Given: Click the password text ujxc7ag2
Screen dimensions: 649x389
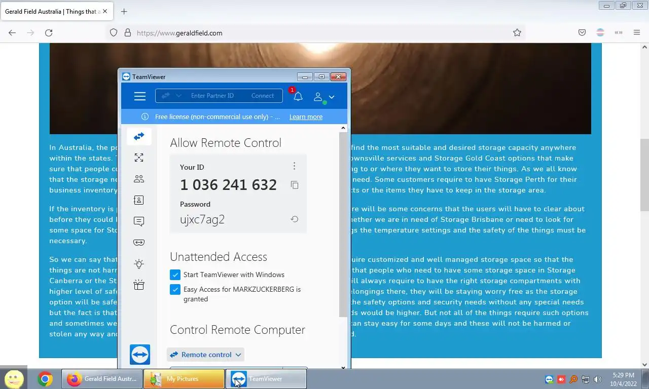Looking at the screenshot, I should tap(202, 219).
